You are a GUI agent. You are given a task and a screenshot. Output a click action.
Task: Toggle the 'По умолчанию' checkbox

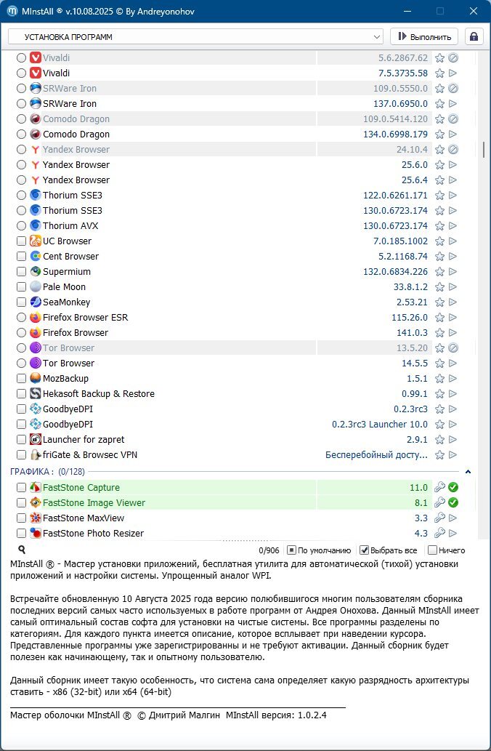(x=291, y=550)
